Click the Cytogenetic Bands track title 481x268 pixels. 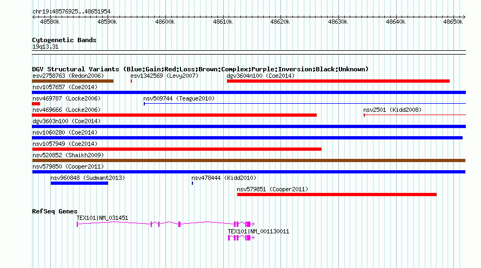pos(64,40)
